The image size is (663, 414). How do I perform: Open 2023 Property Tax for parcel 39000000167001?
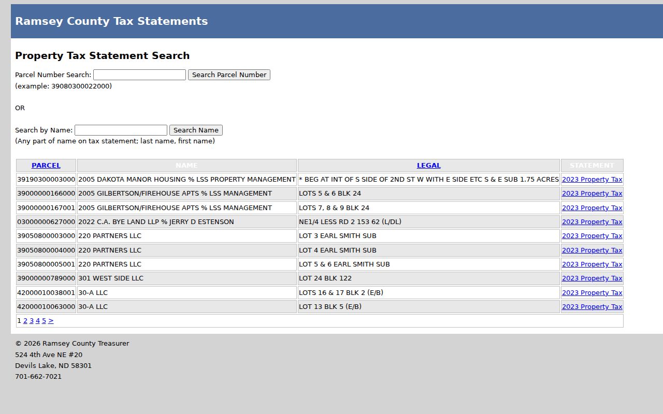592,208
